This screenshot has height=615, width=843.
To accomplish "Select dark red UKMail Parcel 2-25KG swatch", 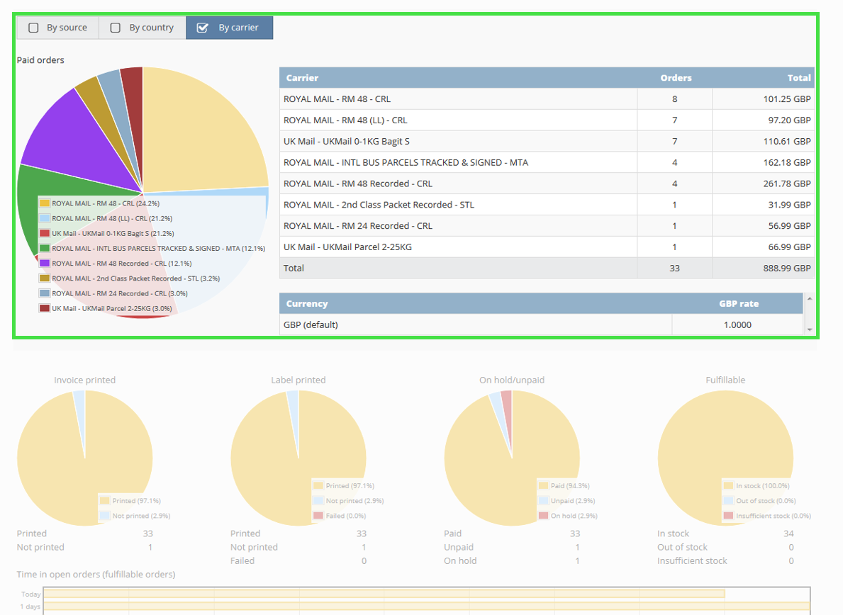I will pyautogui.click(x=45, y=308).
